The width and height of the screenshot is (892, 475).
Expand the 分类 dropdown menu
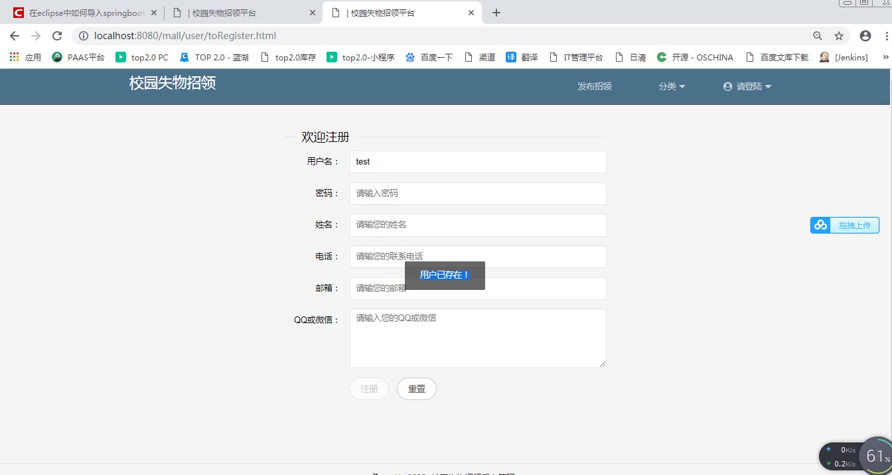pyautogui.click(x=672, y=86)
